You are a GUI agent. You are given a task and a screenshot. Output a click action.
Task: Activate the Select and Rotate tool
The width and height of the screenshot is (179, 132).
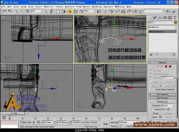pos(75,11)
